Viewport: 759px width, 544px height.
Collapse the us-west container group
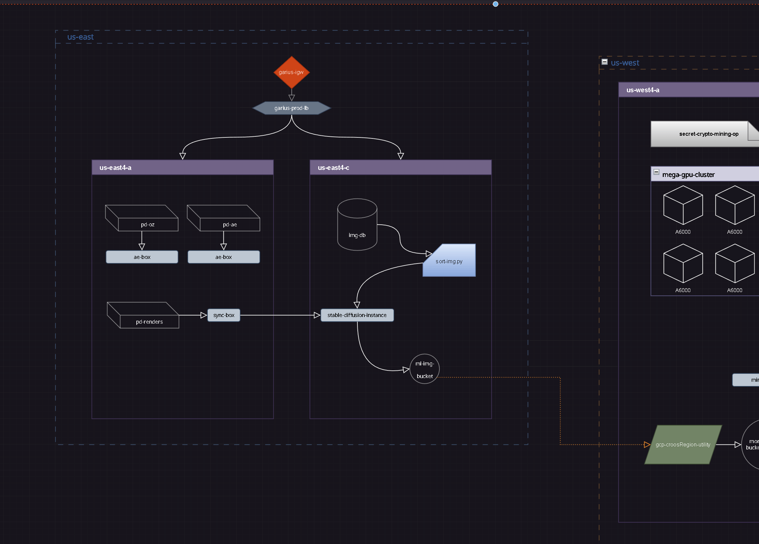coord(604,62)
